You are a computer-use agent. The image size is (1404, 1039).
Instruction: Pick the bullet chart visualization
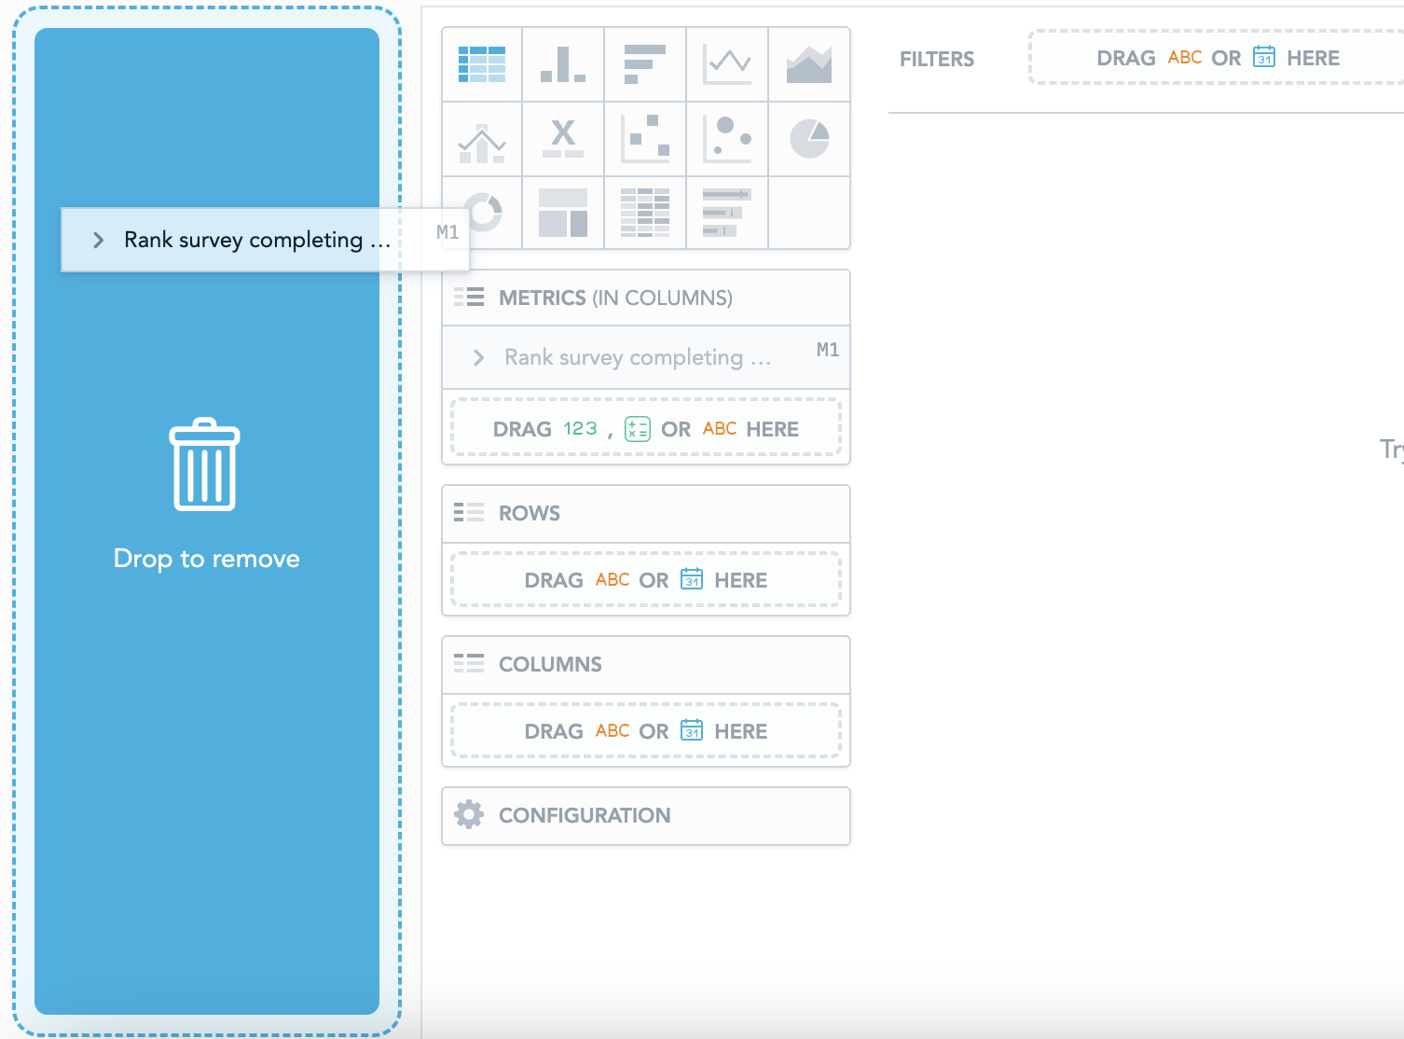pyautogui.click(x=727, y=213)
